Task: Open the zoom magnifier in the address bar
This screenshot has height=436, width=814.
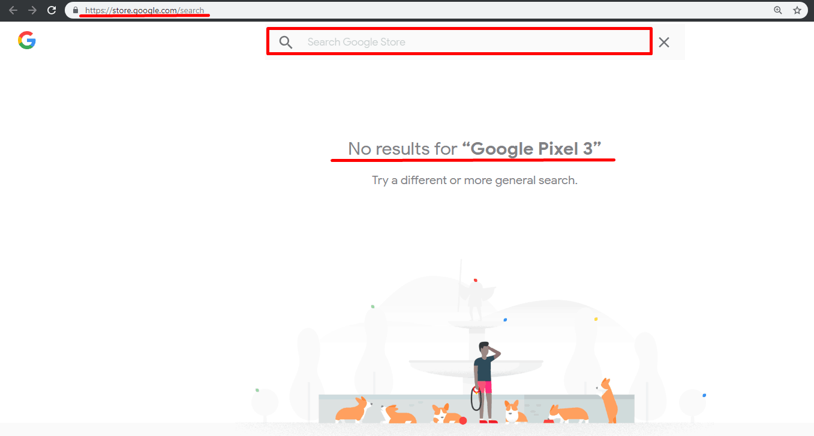Action: pyautogui.click(x=778, y=10)
